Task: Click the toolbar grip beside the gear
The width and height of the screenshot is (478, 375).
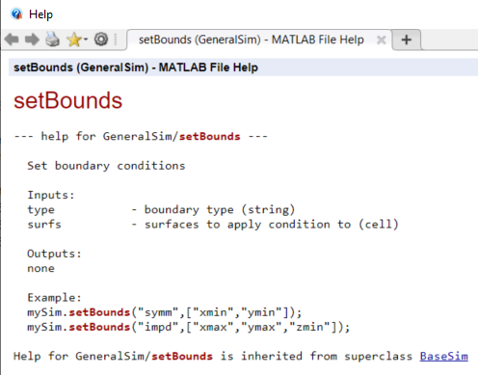Action: coord(116,40)
